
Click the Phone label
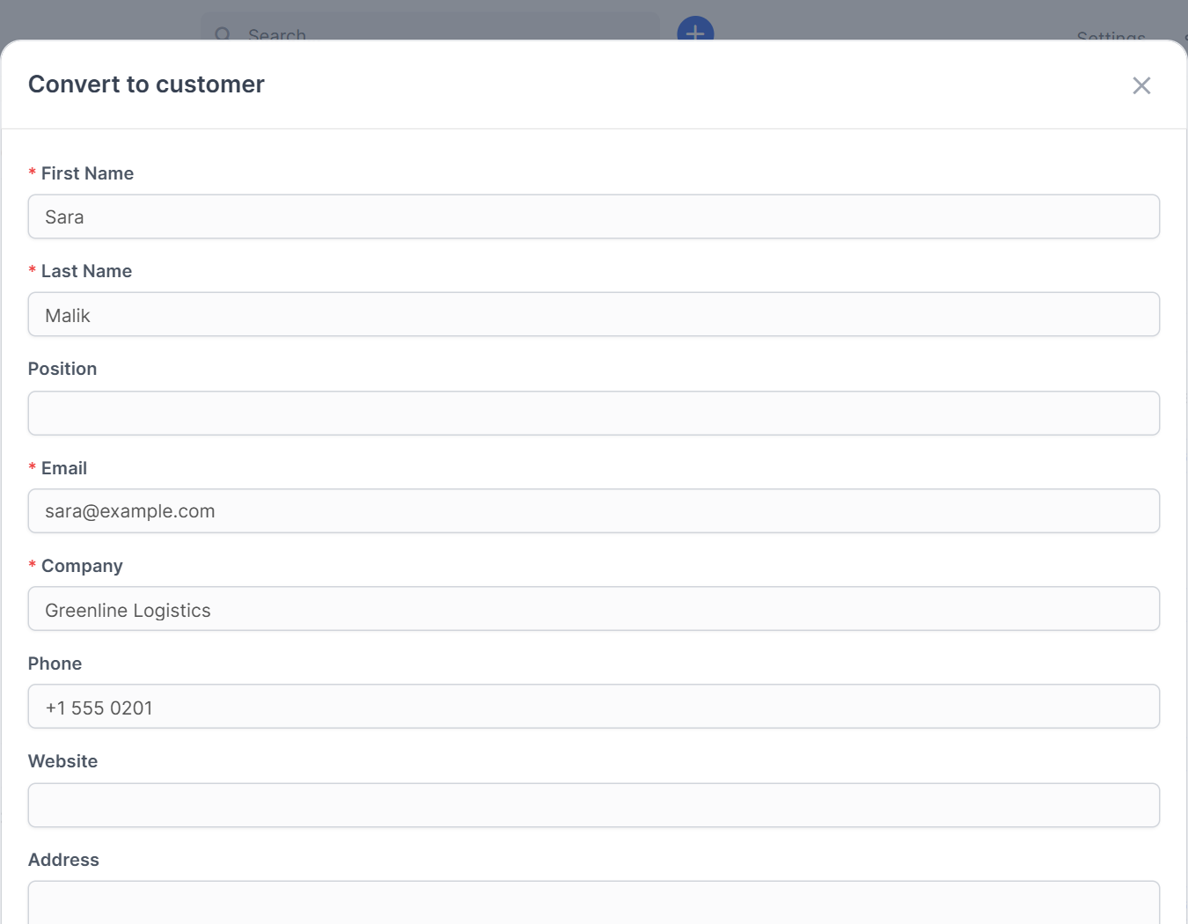[55, 664]
